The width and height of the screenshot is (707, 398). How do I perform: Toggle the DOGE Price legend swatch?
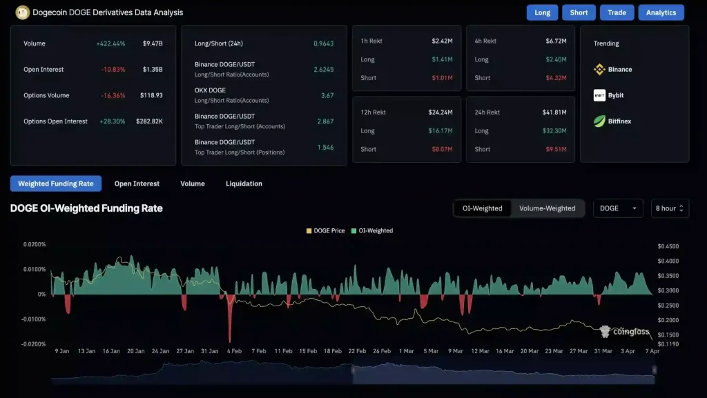click(309, 230)
